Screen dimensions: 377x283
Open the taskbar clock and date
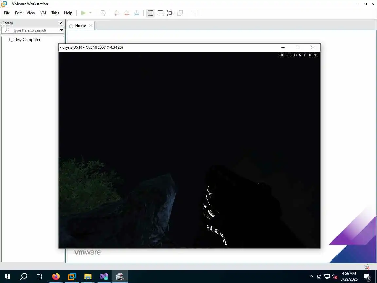click(349, 276)
